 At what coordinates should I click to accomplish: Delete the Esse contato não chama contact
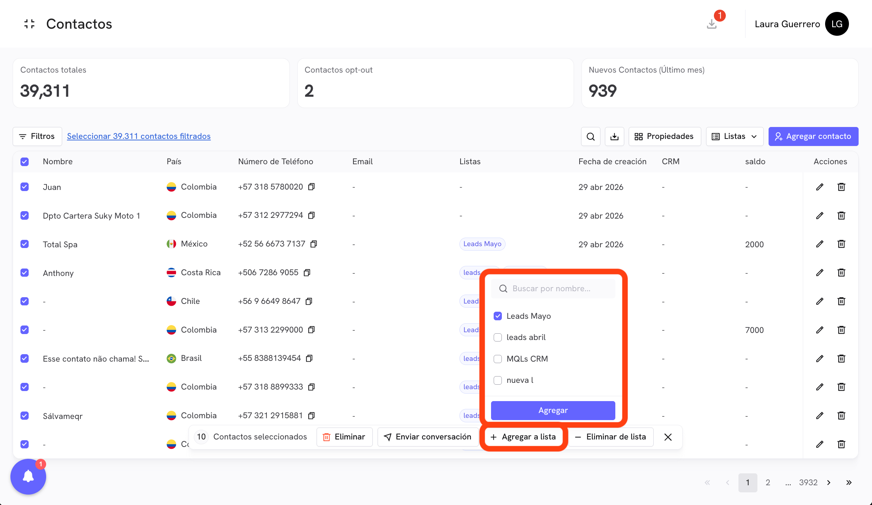point(841,359)
